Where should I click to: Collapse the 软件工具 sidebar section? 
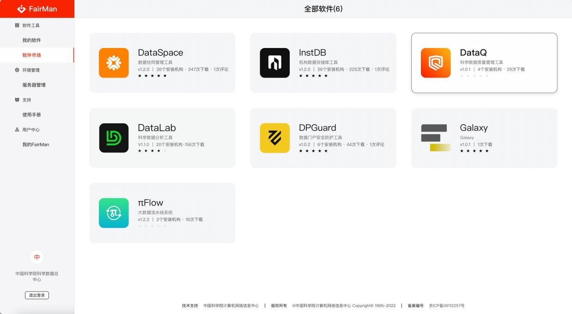coord(31,25)
